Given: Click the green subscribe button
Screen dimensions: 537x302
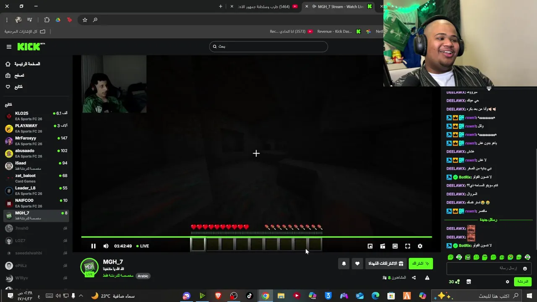Looking at the screenshot, I should pos(420,263).
